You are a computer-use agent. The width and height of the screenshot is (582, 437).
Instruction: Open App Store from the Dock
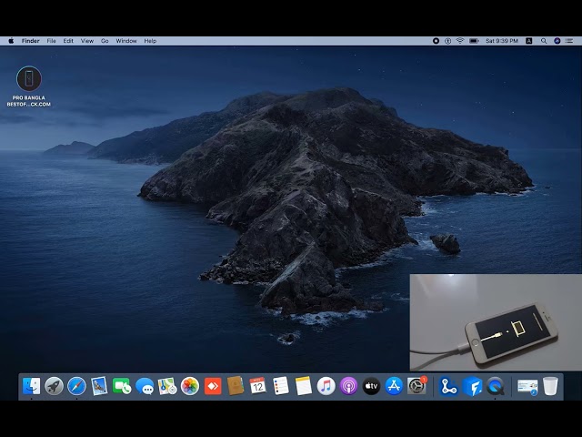pos(394,386)
